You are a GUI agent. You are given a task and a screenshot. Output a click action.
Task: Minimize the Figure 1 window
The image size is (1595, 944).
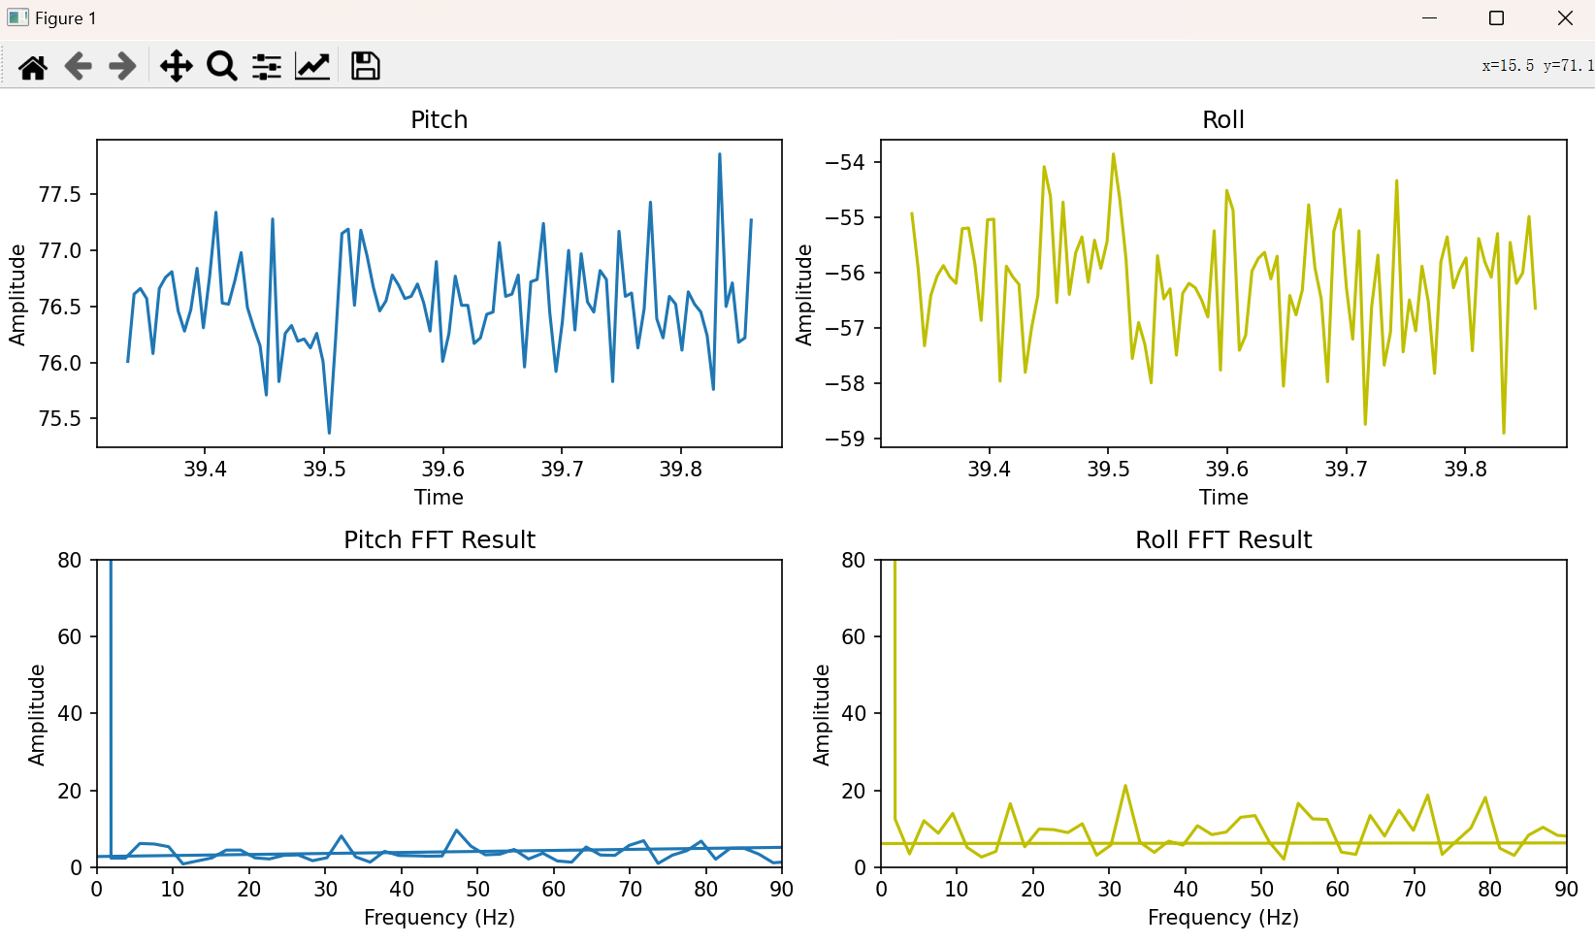tap(1429, 18)
